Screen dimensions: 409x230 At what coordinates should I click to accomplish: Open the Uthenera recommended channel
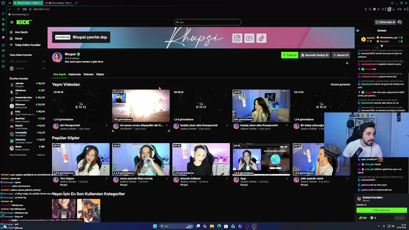[27, 141]
